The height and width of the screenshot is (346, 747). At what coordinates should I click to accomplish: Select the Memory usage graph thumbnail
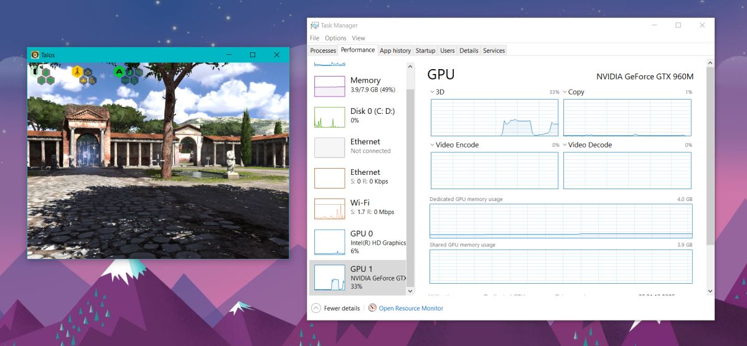329,86
